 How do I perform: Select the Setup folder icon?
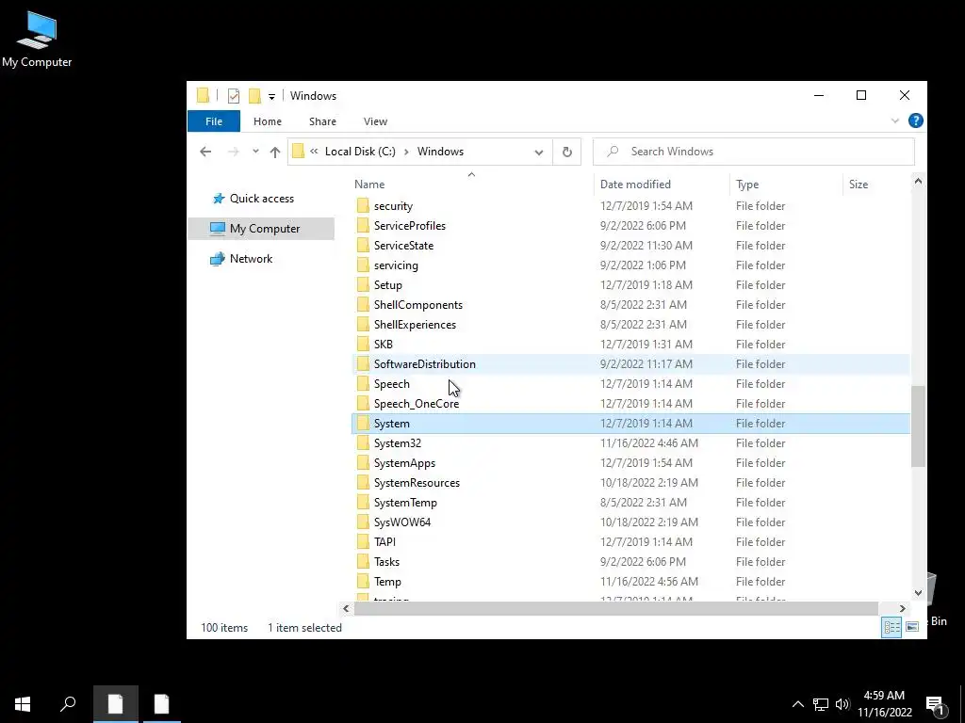click(x=363, y=285)
